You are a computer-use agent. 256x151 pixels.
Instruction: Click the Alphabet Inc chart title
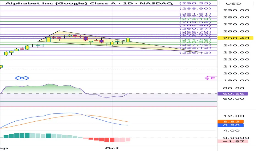[x=89, y=3]
